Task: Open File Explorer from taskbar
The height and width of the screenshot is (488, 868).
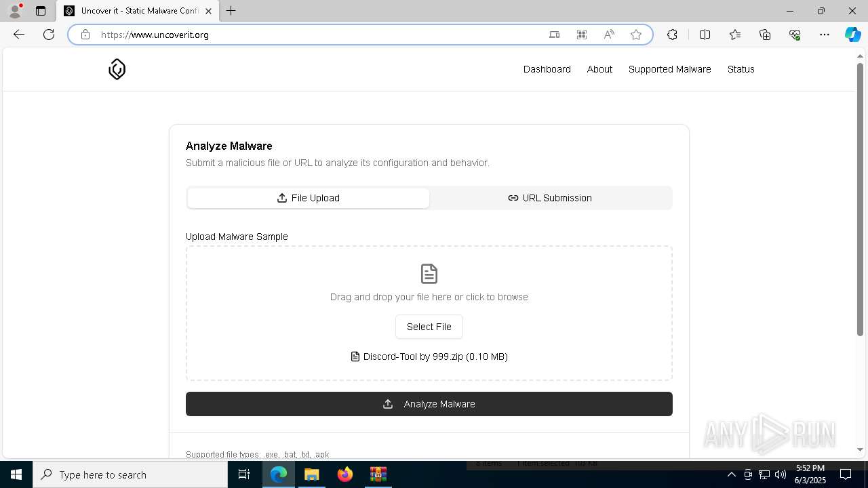Action: [312, 474]
